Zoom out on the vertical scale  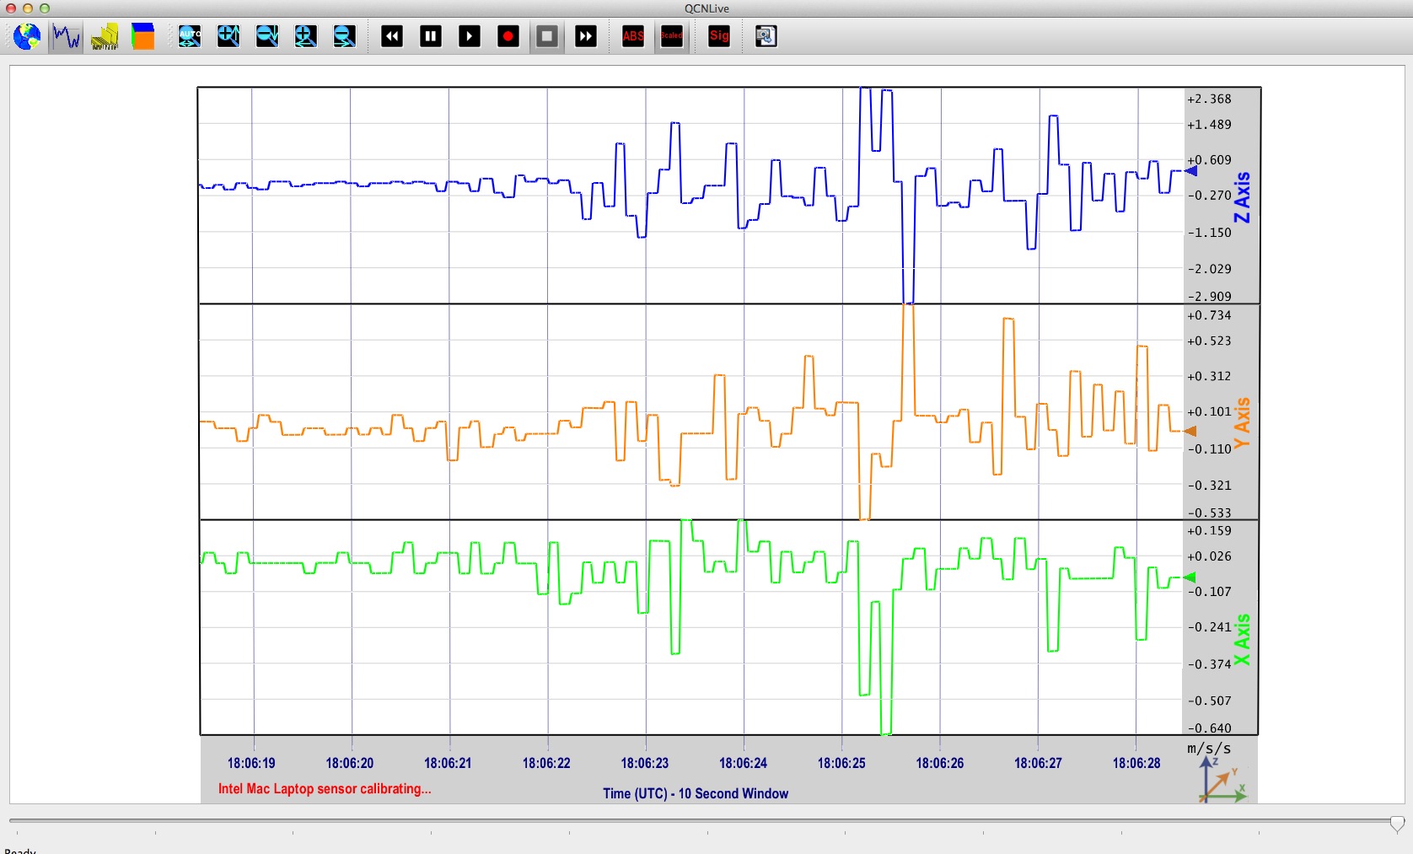click(x=267, y=36)
